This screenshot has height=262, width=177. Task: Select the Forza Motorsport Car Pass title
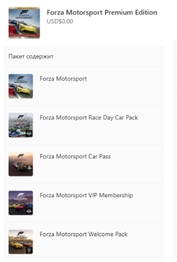[x=75, y=157]
